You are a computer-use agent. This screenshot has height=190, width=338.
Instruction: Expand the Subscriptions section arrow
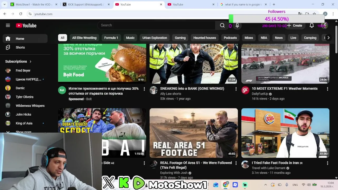pyautogui.click(x=30, y=61)
